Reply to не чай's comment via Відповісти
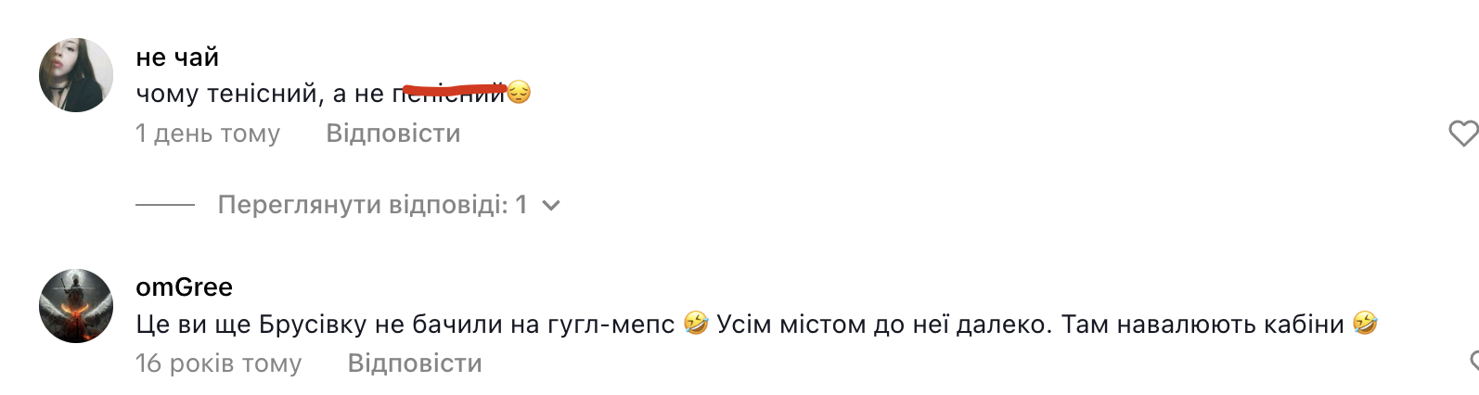The height and width of the screenshot is (395, 1479). (392, 134)
